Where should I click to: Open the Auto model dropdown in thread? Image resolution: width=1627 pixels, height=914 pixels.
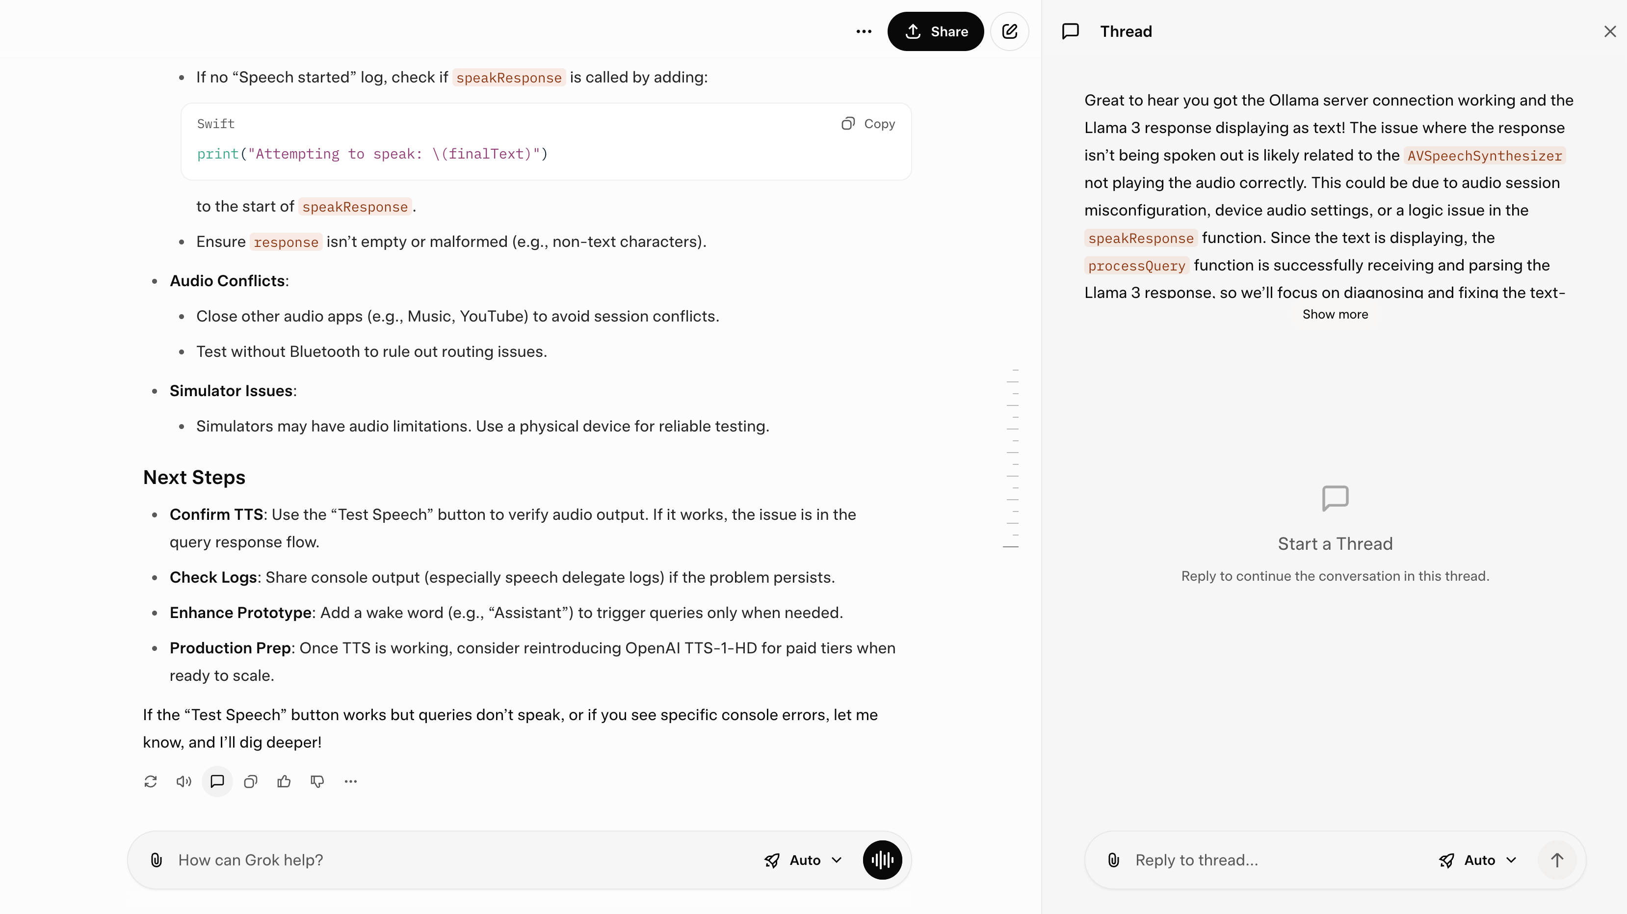[1478, 860]
